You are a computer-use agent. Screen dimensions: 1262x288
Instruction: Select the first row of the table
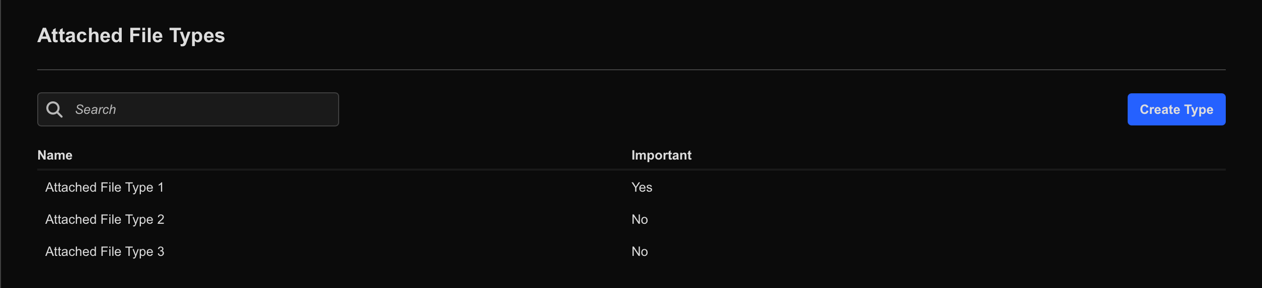click(632, 188)
